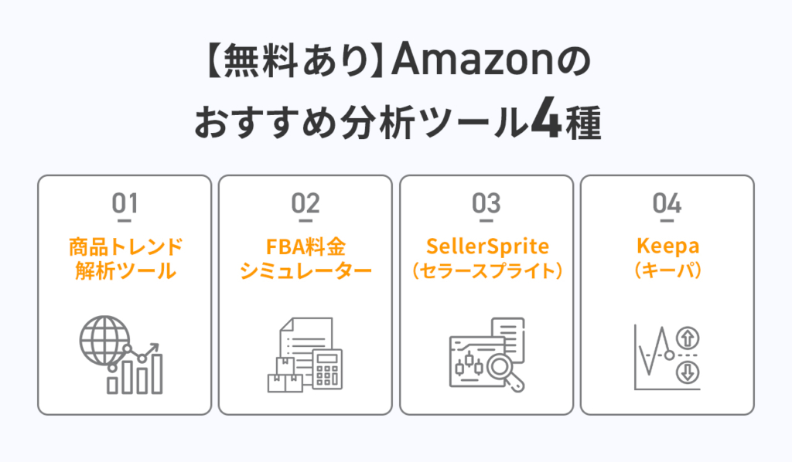Click the up arrow circle in Keepa icon
Image resolution: width=792 pixels, height=462 pixels.
(688, 338)
